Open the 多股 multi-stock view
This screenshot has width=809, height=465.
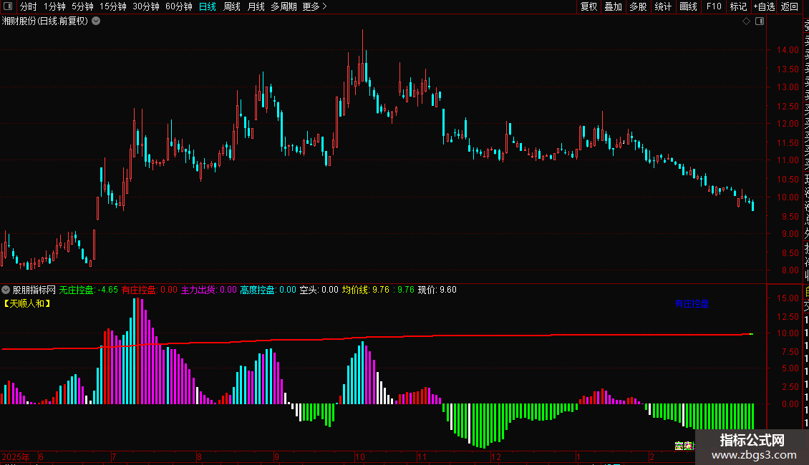coord(638,6)
